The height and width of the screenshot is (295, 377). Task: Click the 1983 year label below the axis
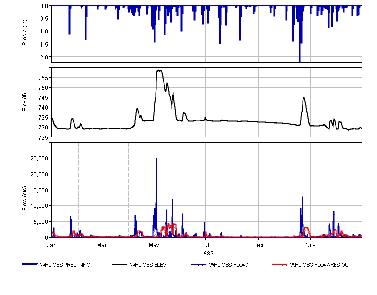206,253
